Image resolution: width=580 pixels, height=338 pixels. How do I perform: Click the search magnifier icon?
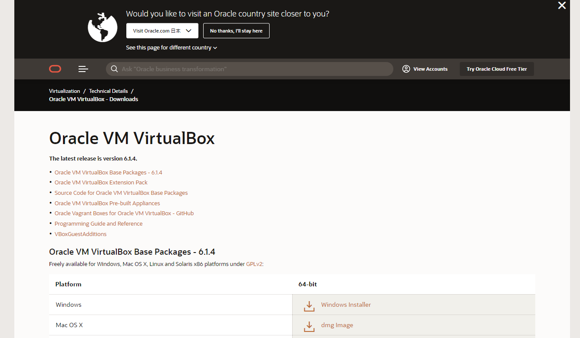[x=114, y=69]
